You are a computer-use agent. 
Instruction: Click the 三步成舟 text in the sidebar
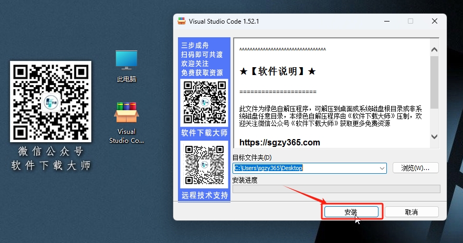point(195,45)
